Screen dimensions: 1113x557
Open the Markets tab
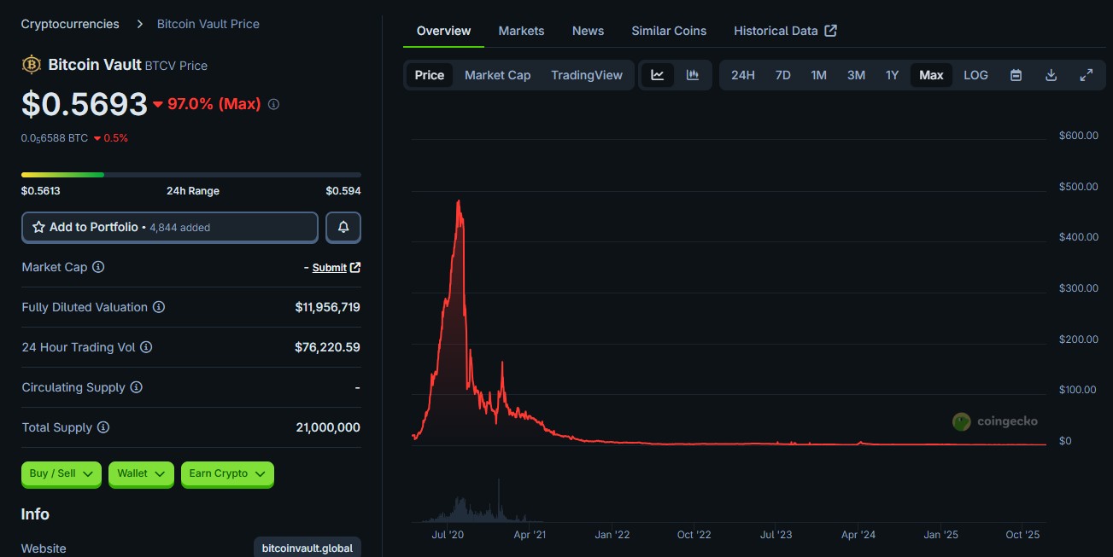click(521, 31)
